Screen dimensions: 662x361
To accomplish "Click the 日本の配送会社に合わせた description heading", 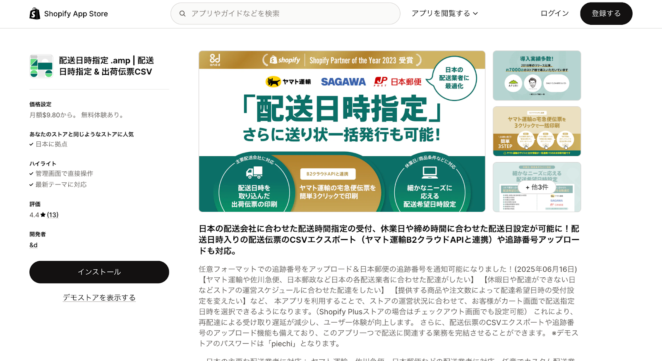I will tap(389, 240).
